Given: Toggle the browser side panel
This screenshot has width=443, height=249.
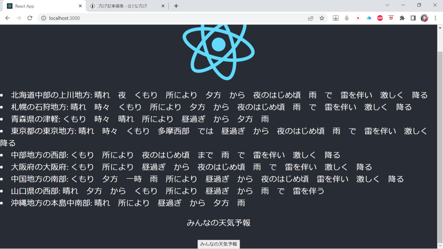Looking at the screenshot, I should [x=413, y=18].
